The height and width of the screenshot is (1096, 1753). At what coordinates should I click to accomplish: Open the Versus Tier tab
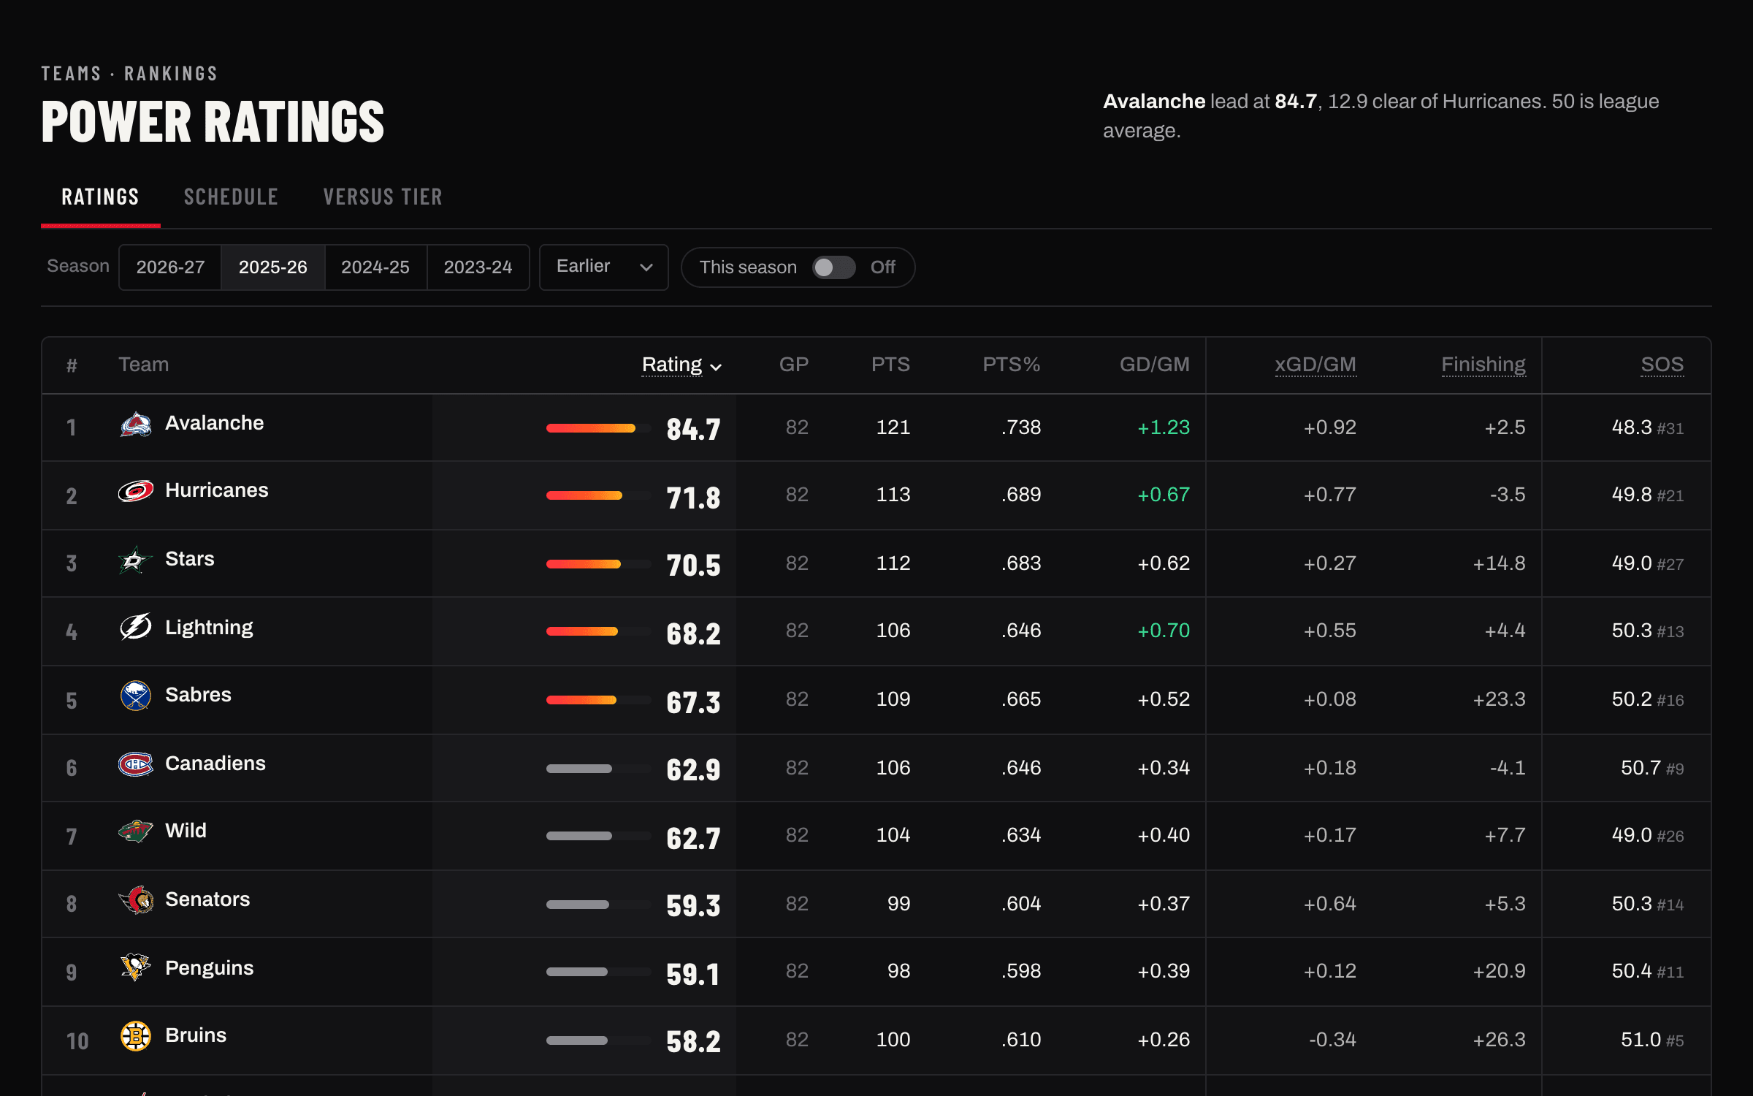tap(383, 197)
